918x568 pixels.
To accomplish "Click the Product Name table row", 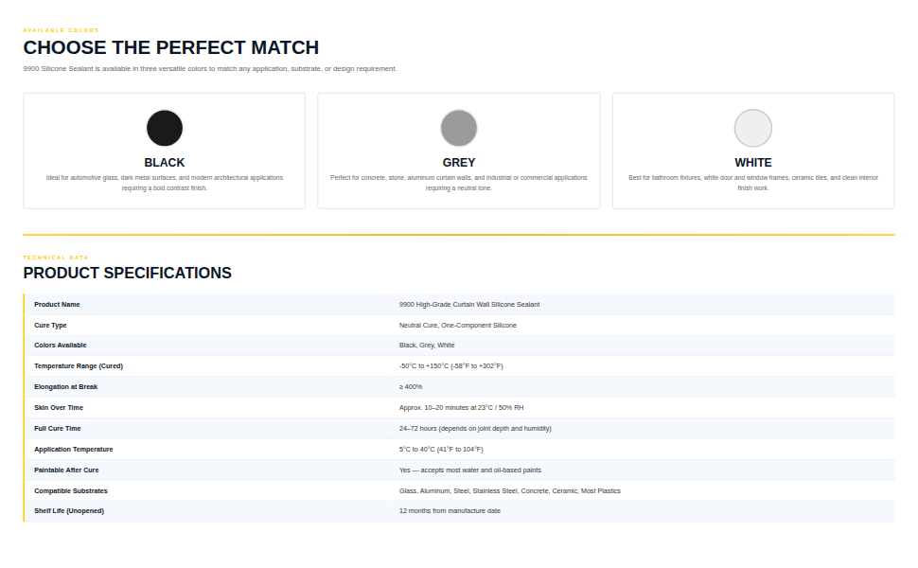I will point(460,305).
